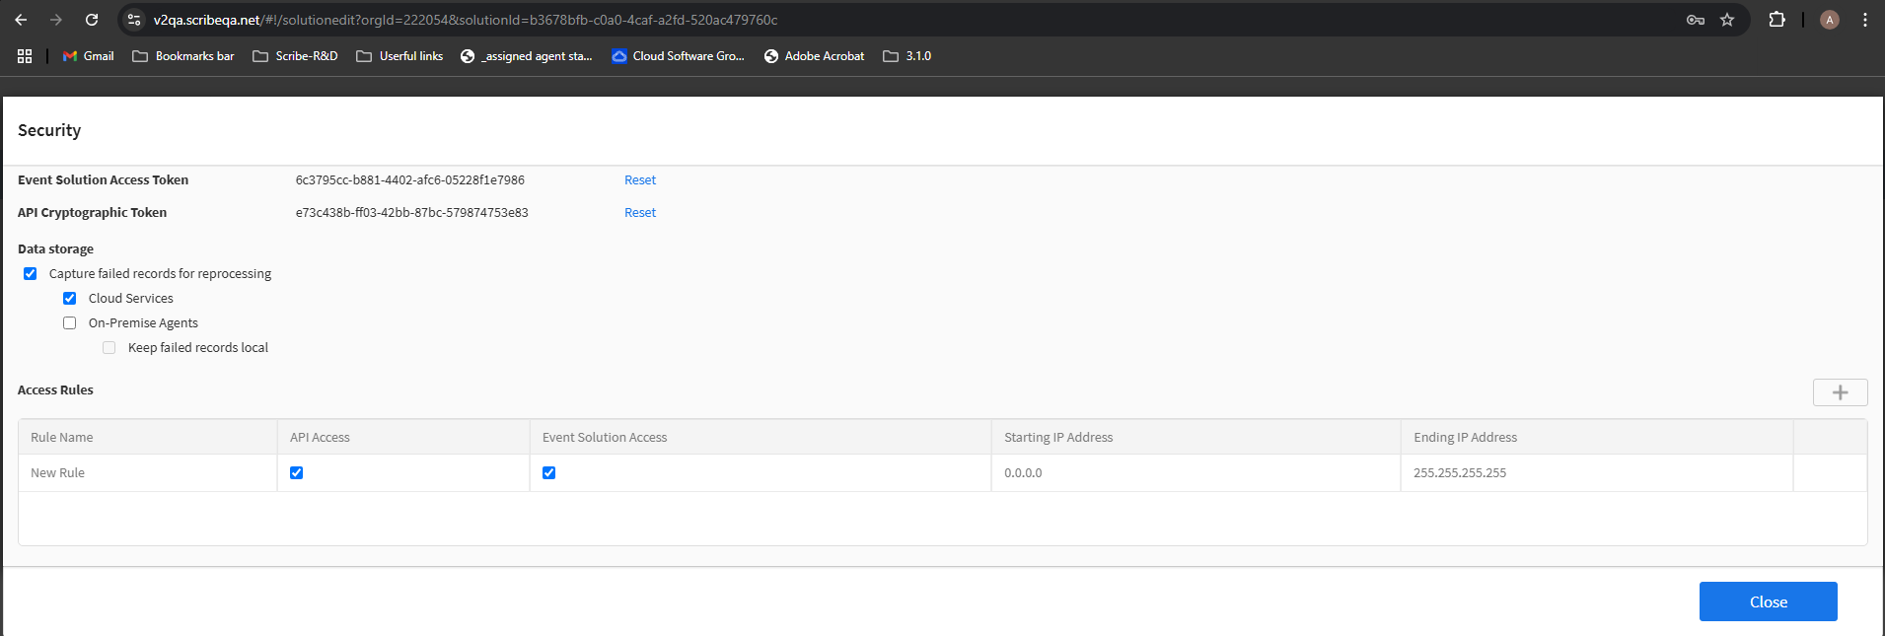
Task: Click the Ending IP Address column header
Action: (x=1597, y=437)
